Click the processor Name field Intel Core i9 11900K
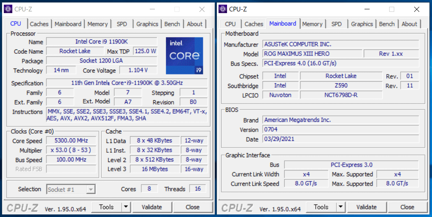The height and width of the screenshot is (217, 432). tap(102, 41)
